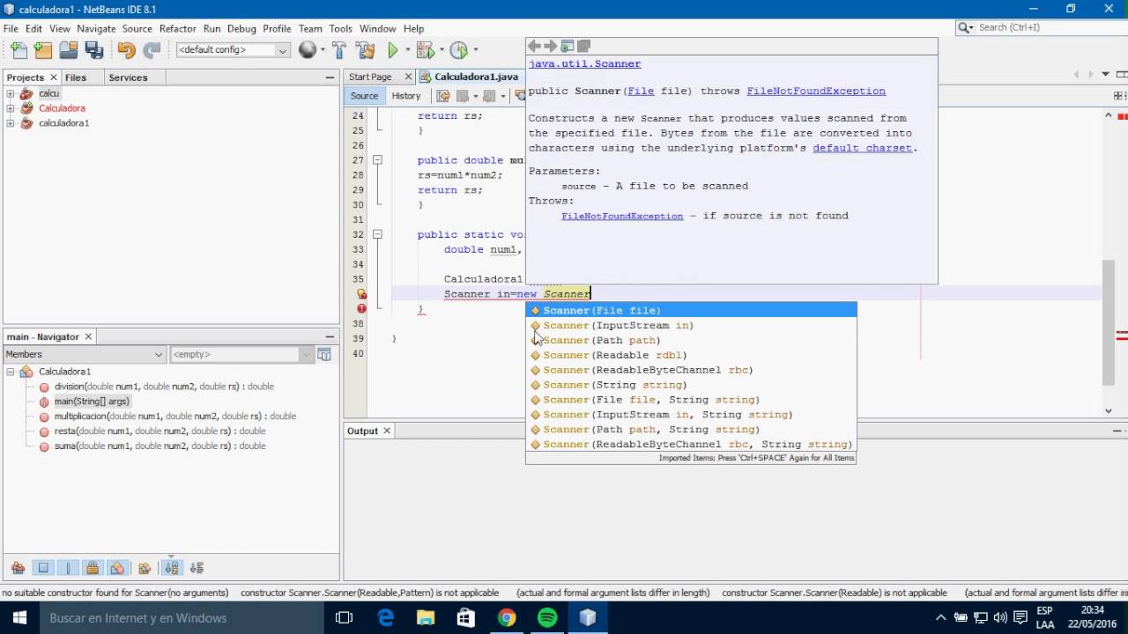Viewport: 1128px width, 634px height.
Task: Collapse the Calculadora1 class node in Navigator
Action: [x=10, y=372]
